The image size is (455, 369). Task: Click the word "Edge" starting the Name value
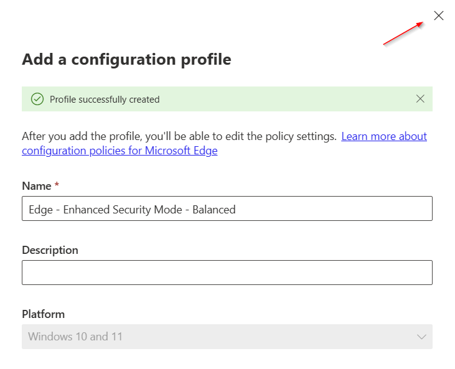point(40,210)
